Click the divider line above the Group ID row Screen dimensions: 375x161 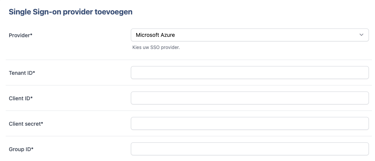[x=189, y=136]
